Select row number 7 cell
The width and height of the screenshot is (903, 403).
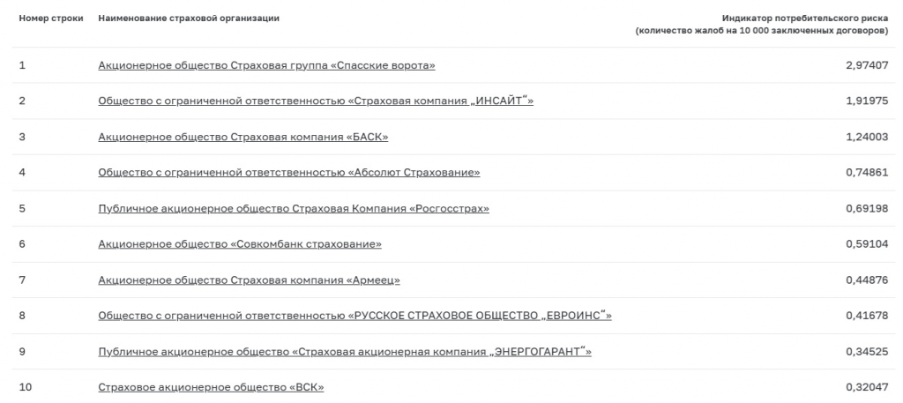point(22,280)
